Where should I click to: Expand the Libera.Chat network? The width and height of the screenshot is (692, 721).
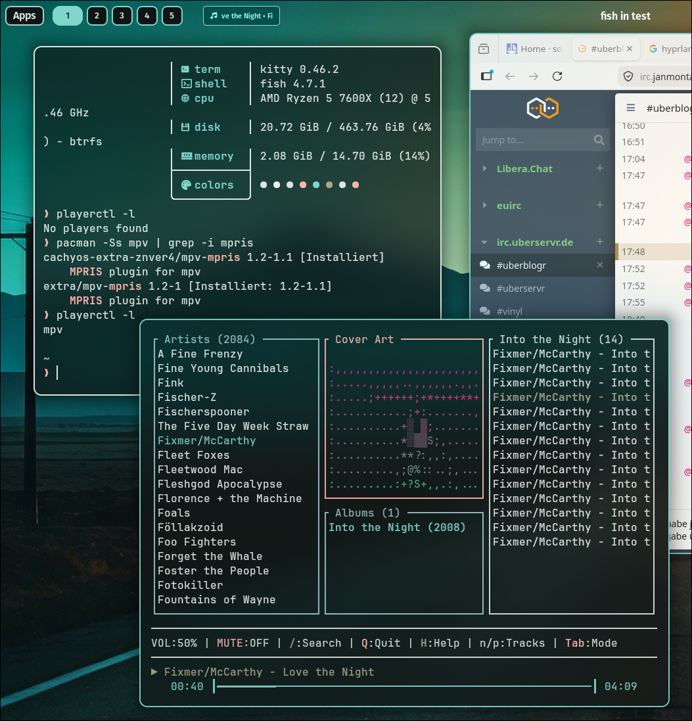coord(484,168)
